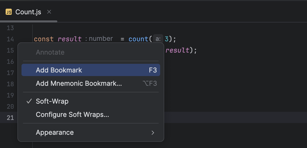307x148 pixels.
Task: Click the checkmark next to Soft-Wrap
Action: [x=29, y=101]
